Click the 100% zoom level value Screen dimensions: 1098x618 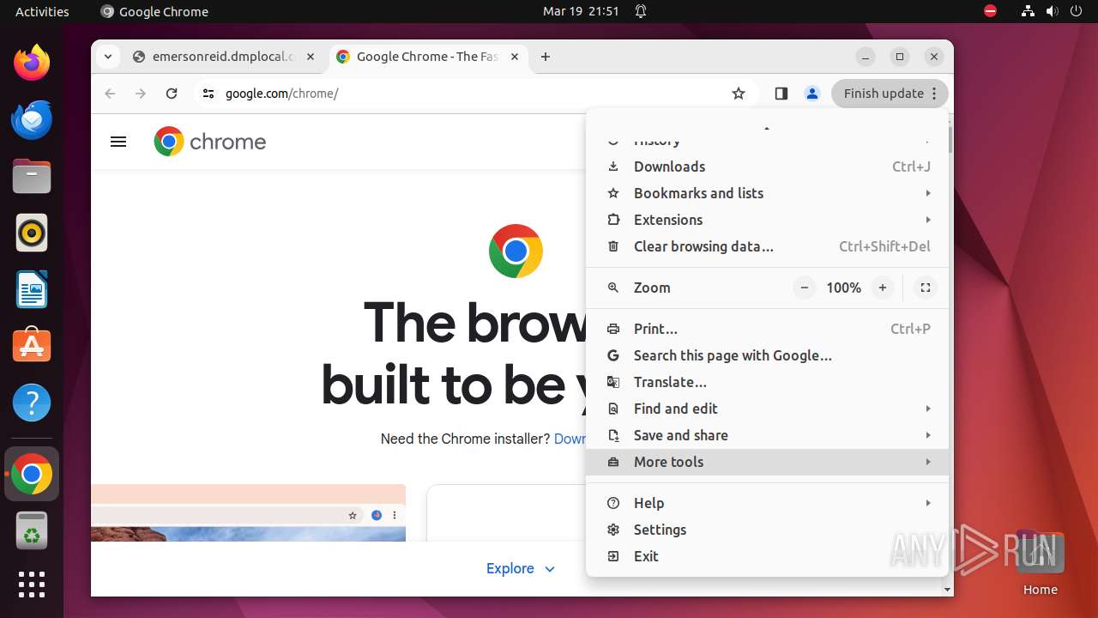pos(843,288)
